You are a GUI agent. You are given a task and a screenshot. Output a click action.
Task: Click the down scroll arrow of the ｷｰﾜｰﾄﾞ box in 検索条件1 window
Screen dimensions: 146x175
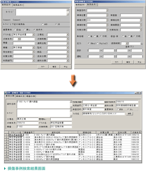(x=67, y=14)
